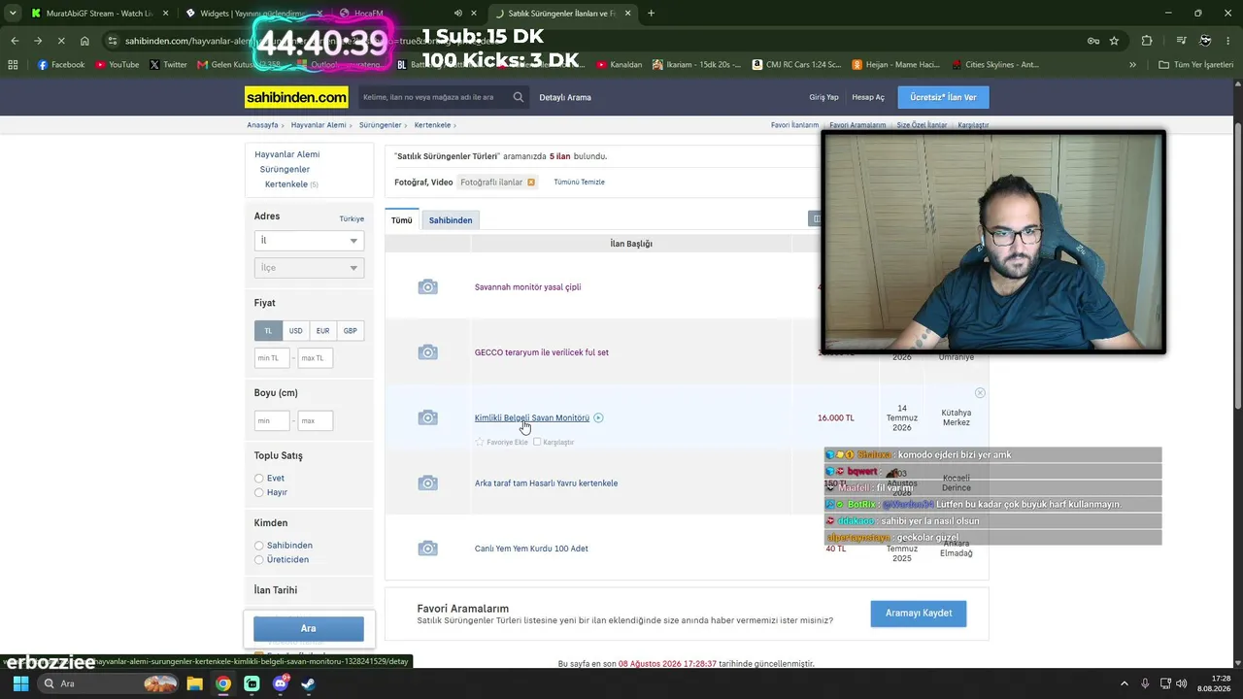
Task: Open the Arka taraf tam Hasarlı Yavru kertenkele listing
Action: (546, 483)
